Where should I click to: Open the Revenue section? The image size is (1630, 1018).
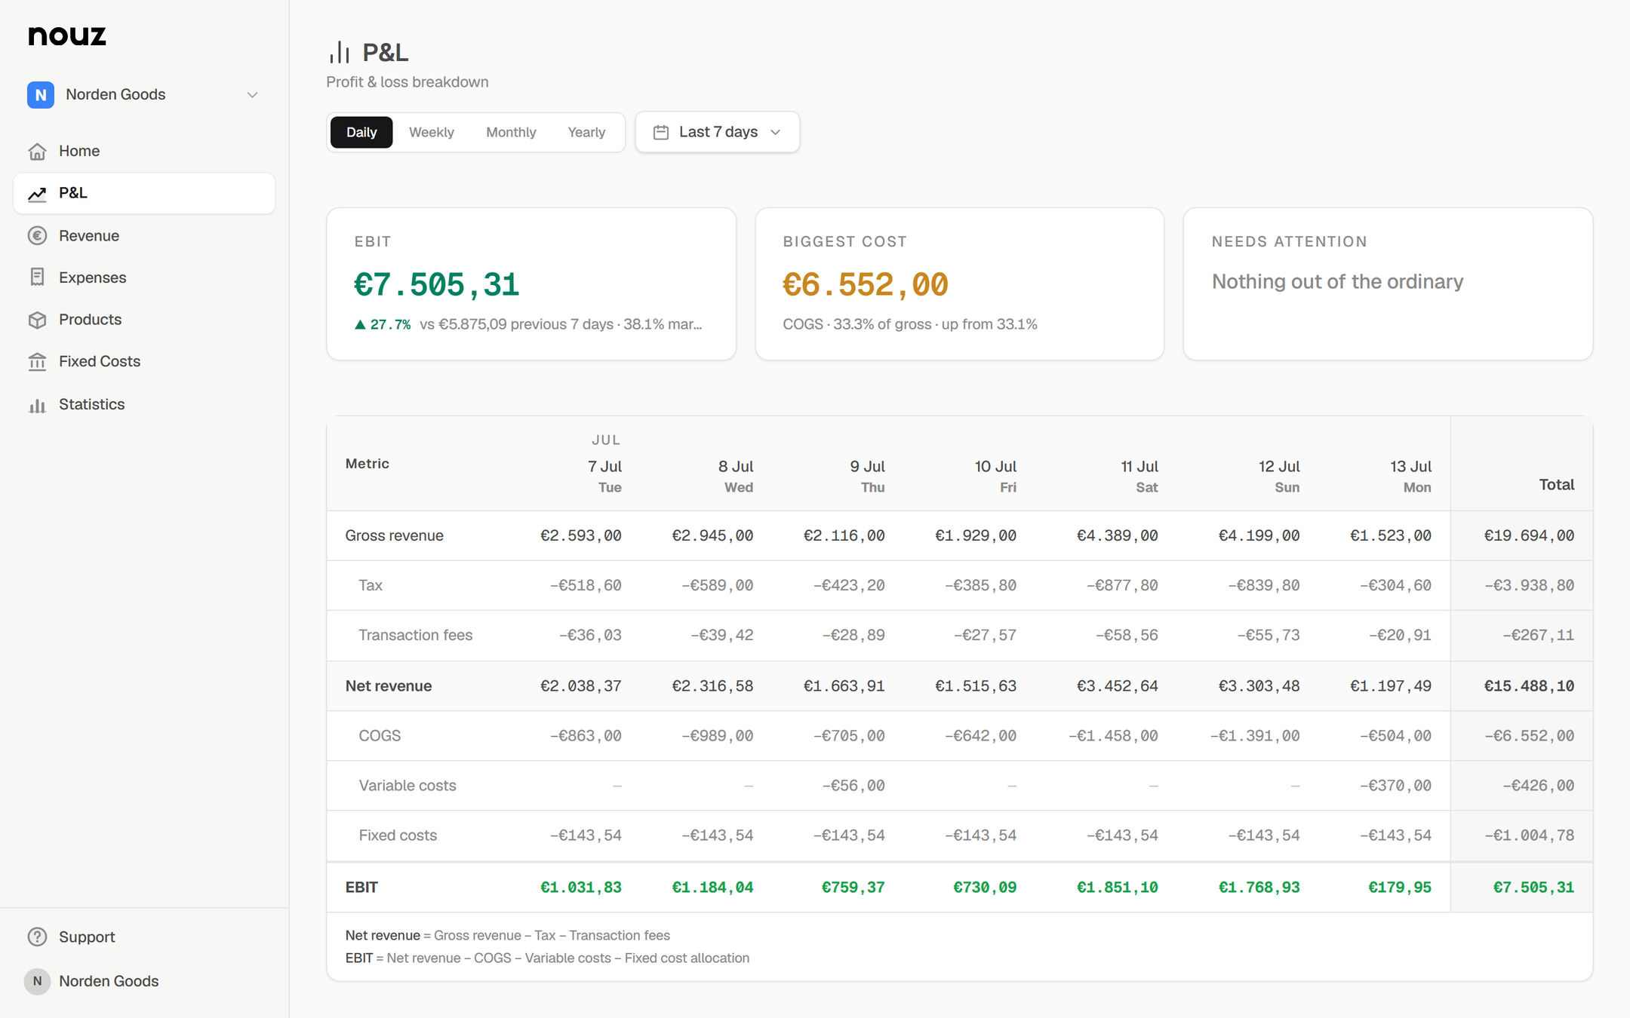point(144,236)
